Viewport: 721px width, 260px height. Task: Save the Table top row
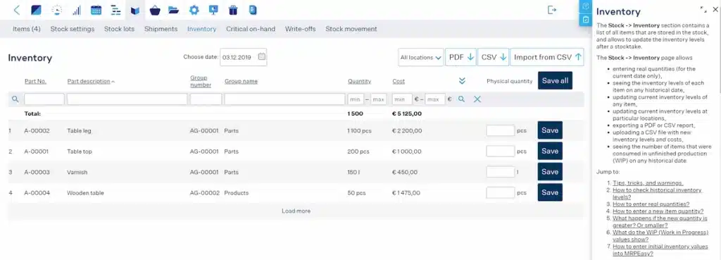click(550, 151)
